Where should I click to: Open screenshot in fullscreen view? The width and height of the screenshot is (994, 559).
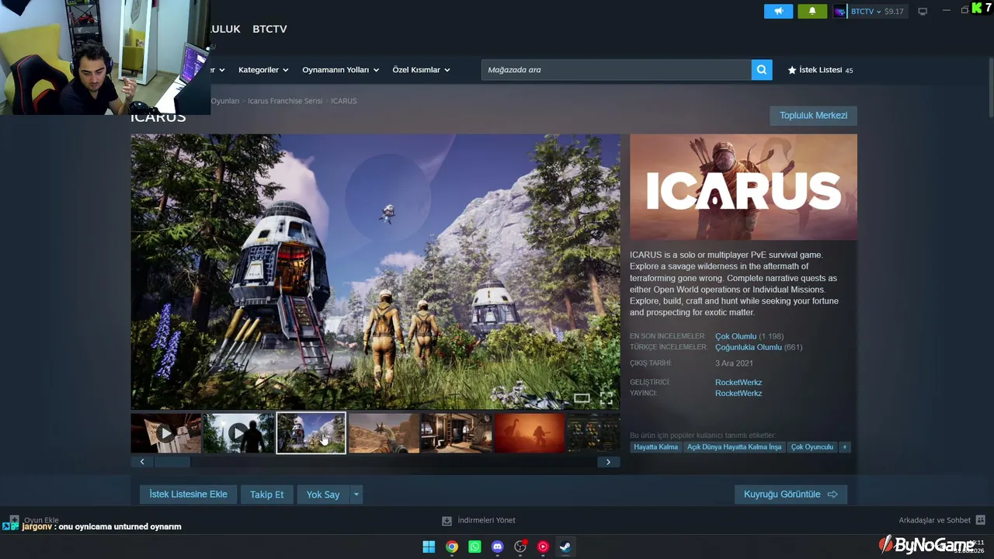(606, 398)
